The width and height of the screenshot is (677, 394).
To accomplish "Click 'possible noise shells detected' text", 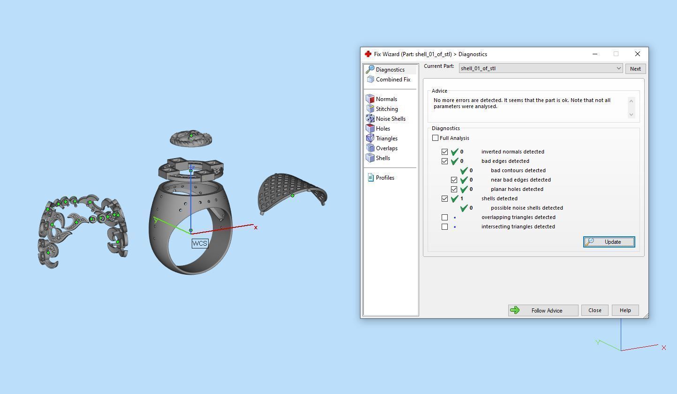I will [x=527, y=208].
